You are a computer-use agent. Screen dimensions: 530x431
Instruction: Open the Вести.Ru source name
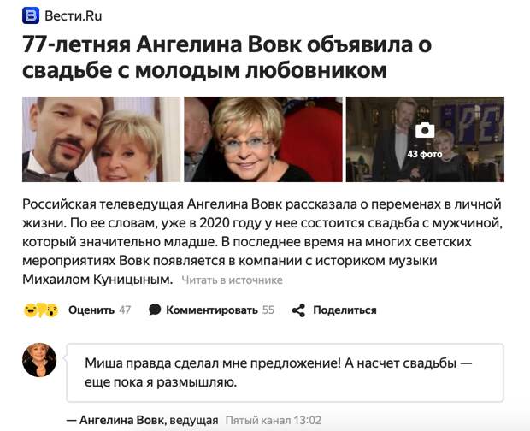tap(74, 16)
